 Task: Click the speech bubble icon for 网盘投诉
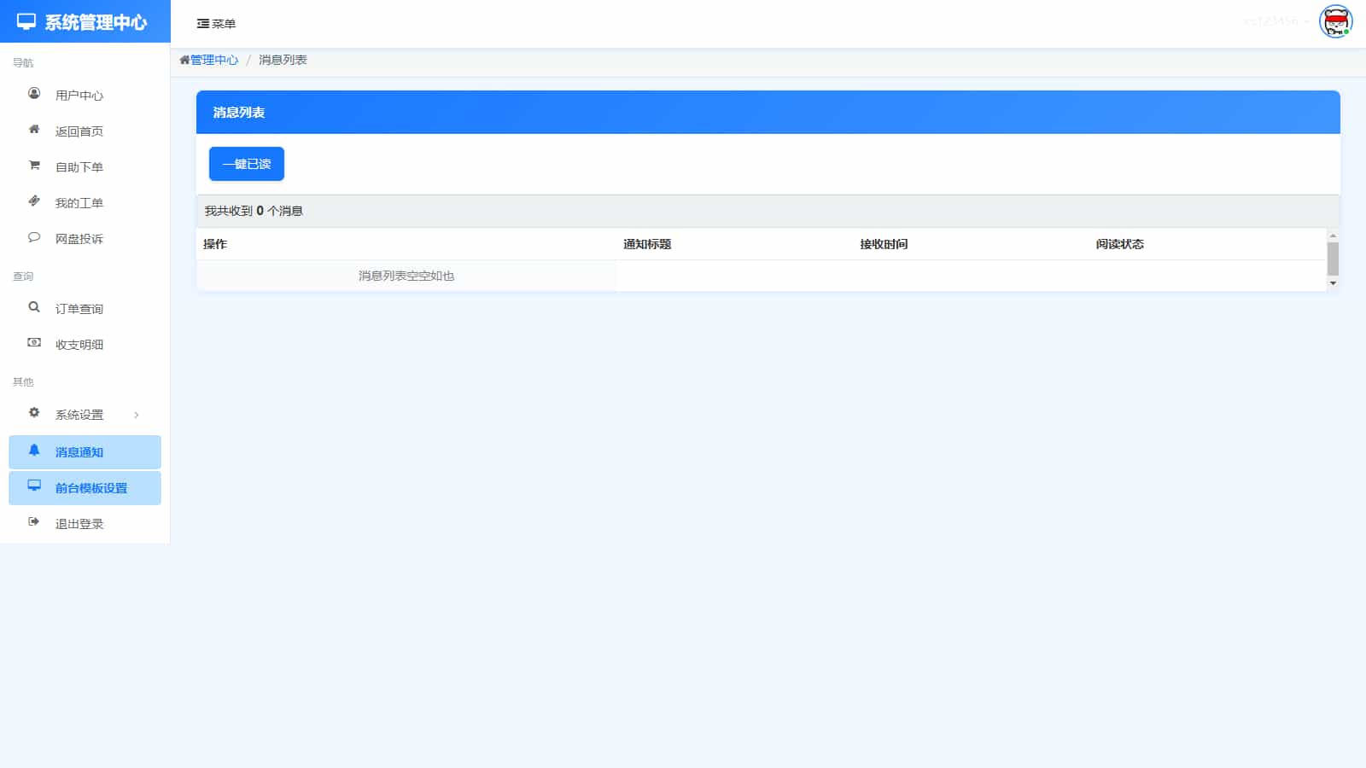[34, 237]
